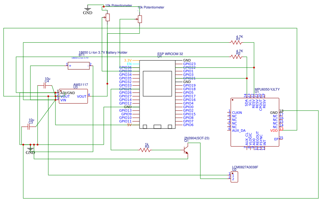Click the GPIO1 pin label
Image resolution: width=322 pixels, height=202 pixels.
[x=188, y=71]
